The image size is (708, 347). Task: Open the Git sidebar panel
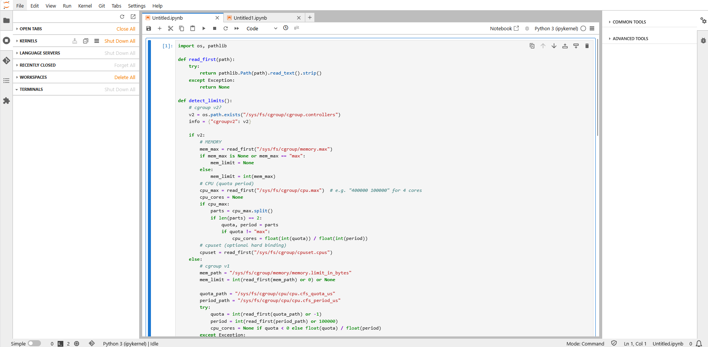(x=6, y=61)
